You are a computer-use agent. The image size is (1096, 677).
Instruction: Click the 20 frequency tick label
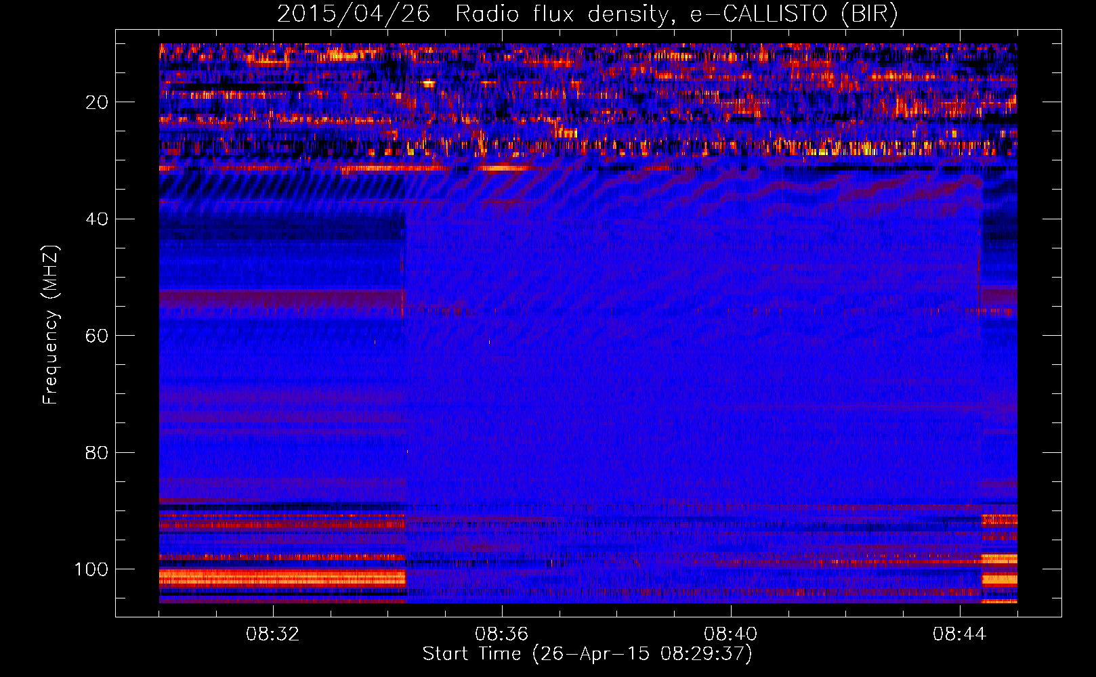coord(97,102)
